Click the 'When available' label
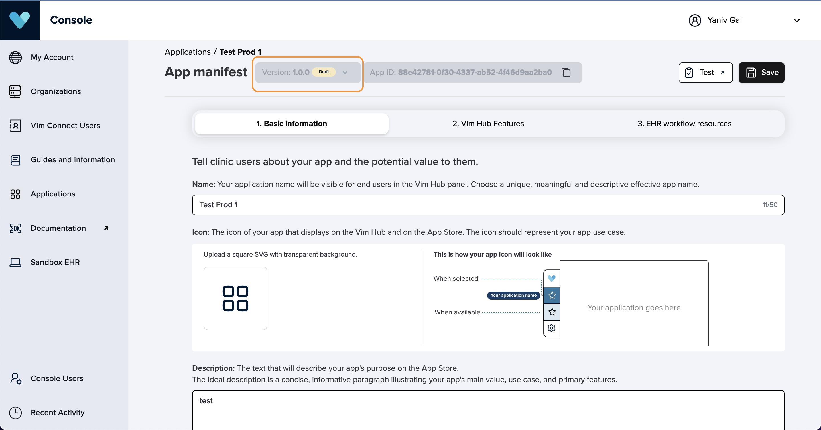Image resolution: width=821 pixels, height=430 pixels. coord(457,312)
